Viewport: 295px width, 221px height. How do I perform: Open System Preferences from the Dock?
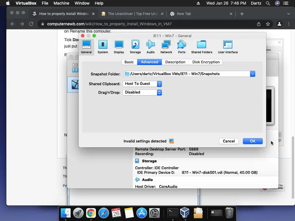click(154, 213)
